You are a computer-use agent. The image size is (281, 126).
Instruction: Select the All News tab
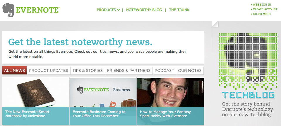pyautogui.click(x=15, y=70)
